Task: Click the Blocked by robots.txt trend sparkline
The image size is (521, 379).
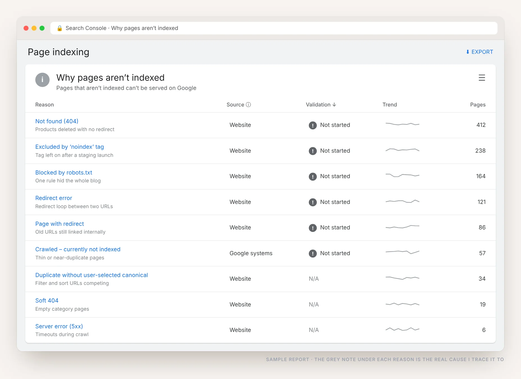Action: pyautogui.click(x=402, y=175)
